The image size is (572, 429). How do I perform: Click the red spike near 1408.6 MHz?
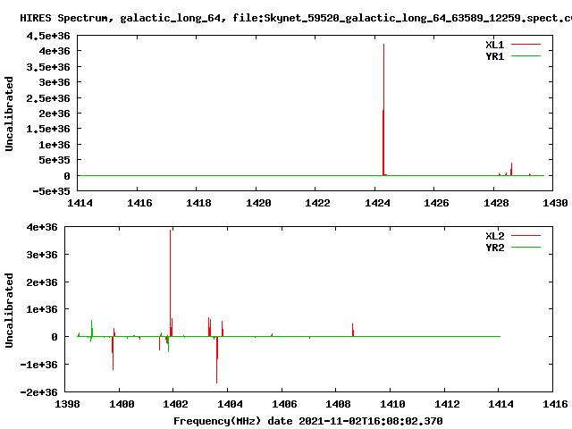pos(353,330)
